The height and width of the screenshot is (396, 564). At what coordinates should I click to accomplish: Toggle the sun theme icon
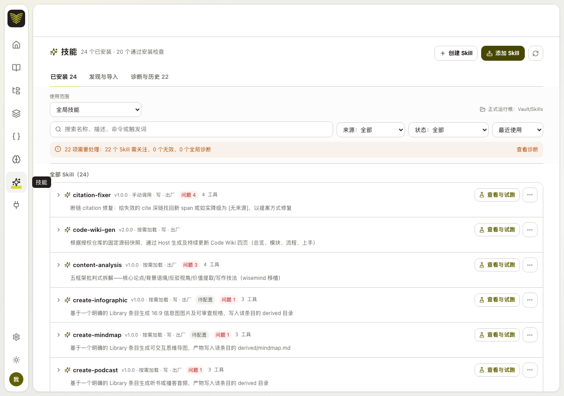tap(16, 360)
